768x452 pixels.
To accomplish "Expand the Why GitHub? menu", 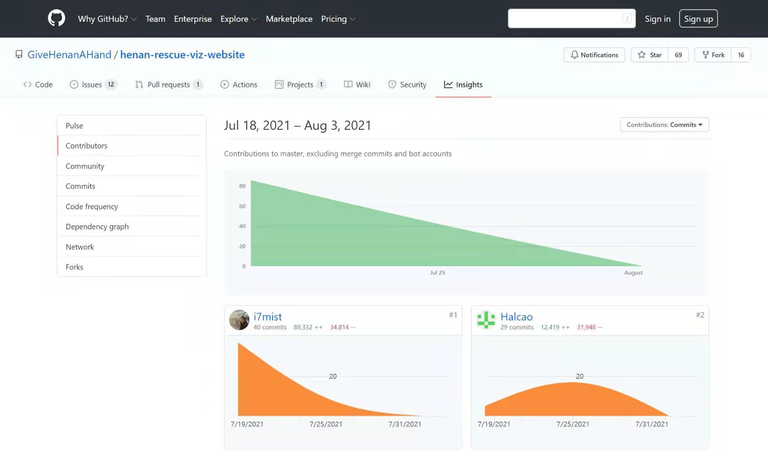I will pyautogui.click(x=107, y=19).
